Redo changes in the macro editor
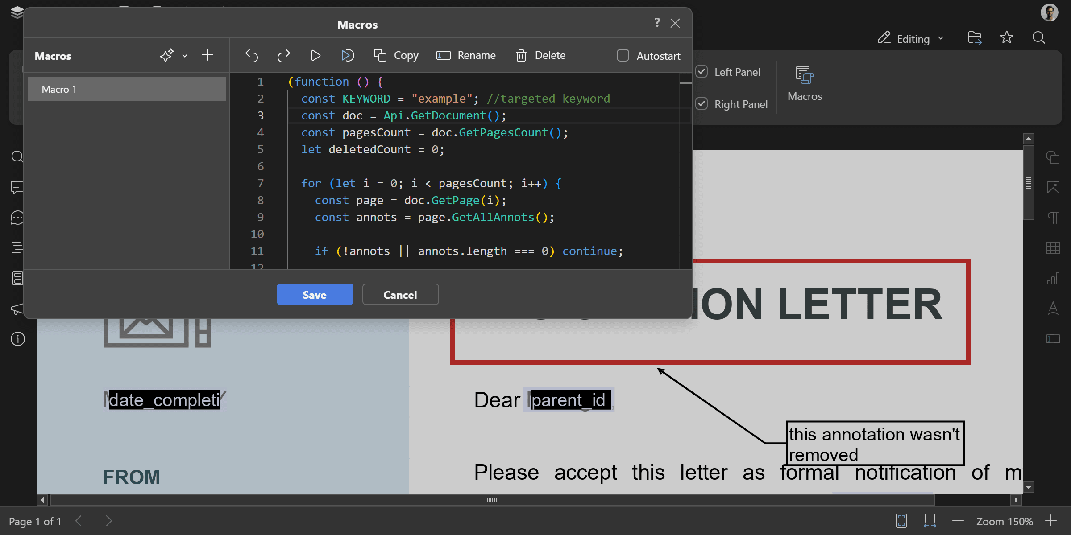Viewport: 1071px width, 535px height. pyautogui.click(x=283, y=55)
